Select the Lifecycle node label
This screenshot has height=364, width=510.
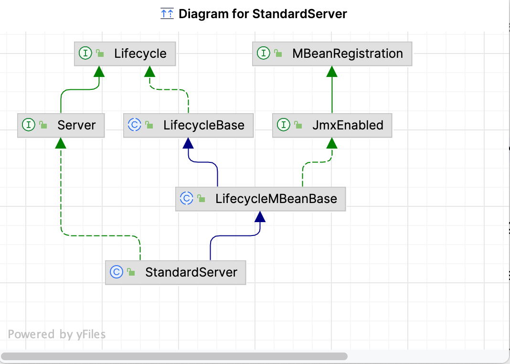(x=140, y=54)
